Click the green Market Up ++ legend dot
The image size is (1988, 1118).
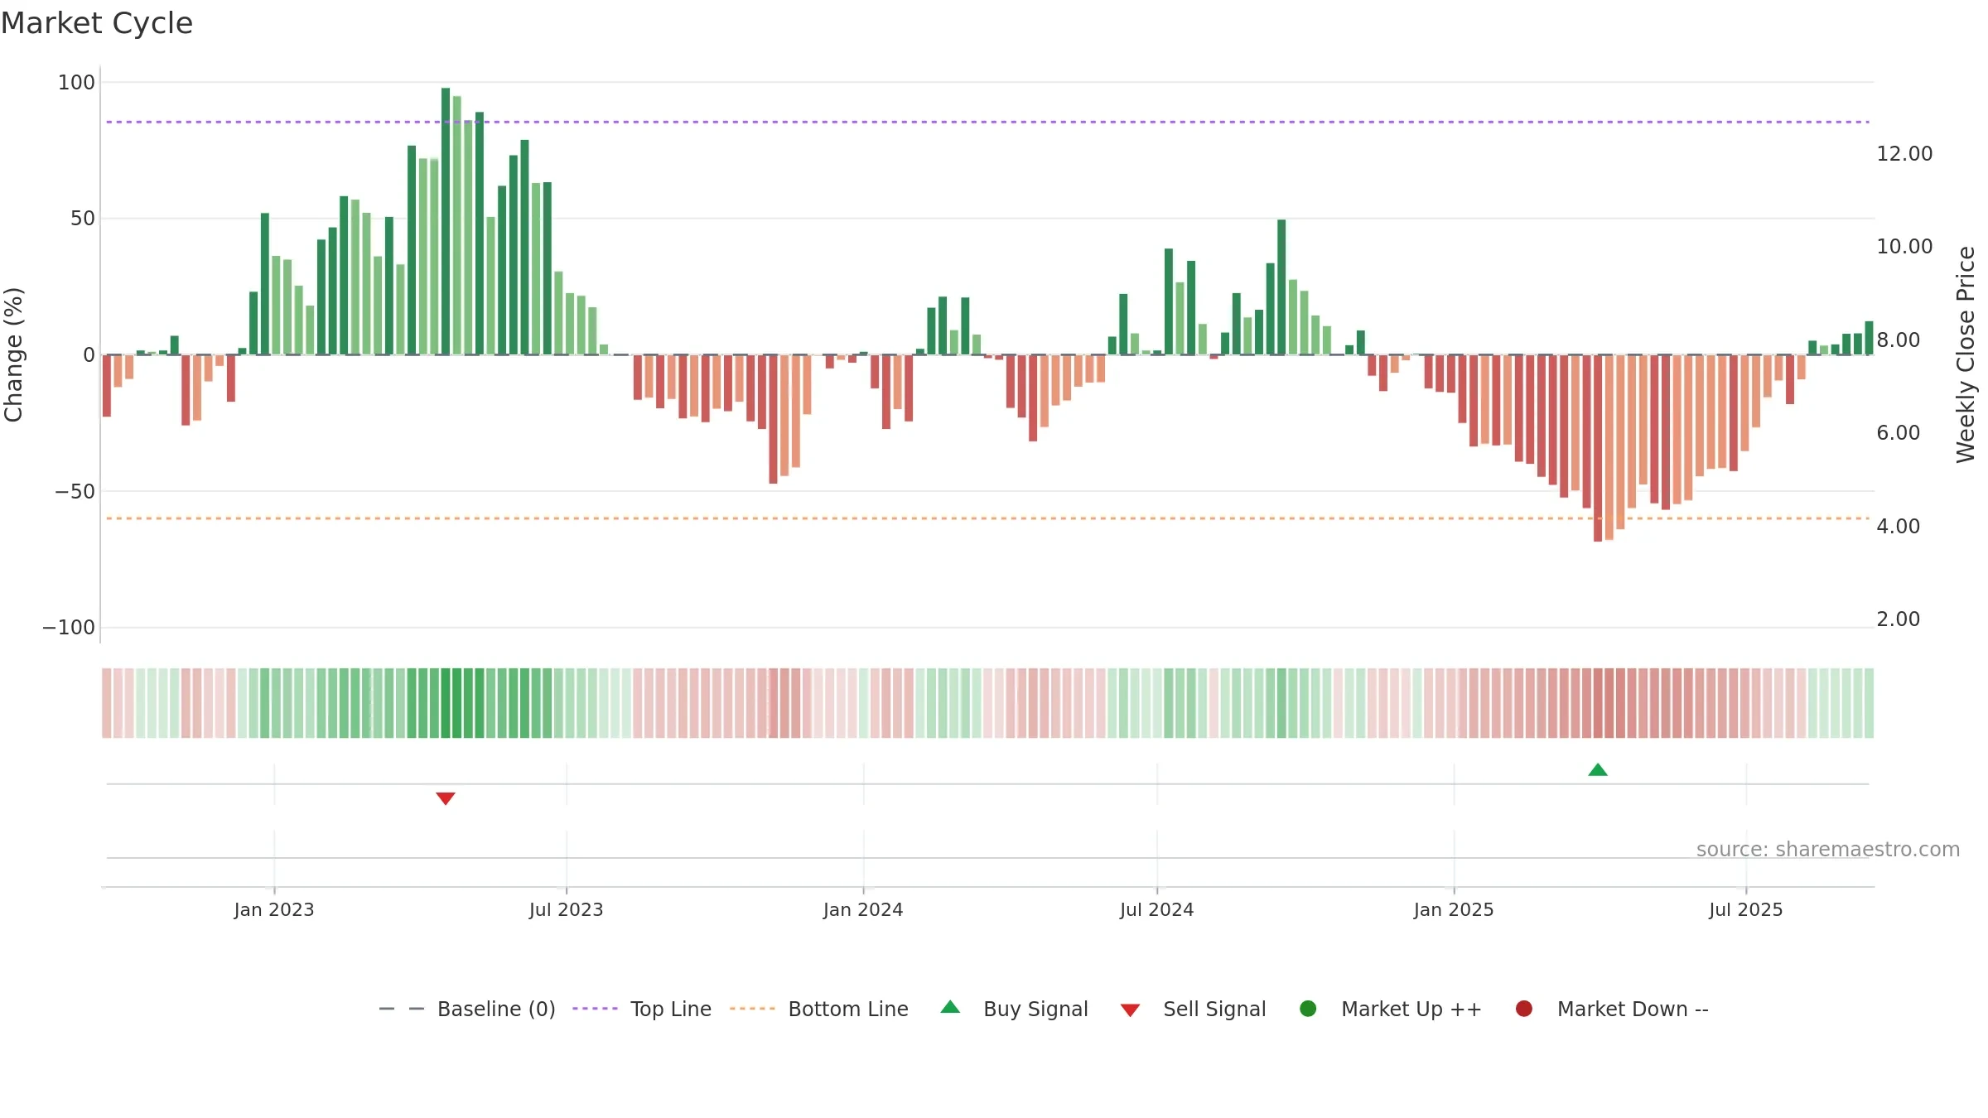(x=1309, y=1009)
